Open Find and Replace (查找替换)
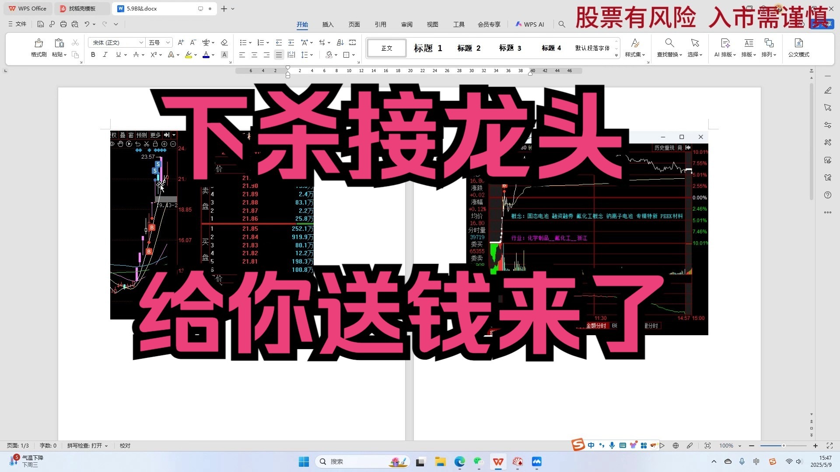 click(669, 48)
